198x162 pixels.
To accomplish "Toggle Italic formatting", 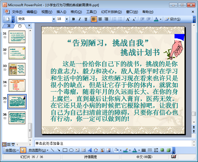I will pyautogui.click(x=80, y=19).
